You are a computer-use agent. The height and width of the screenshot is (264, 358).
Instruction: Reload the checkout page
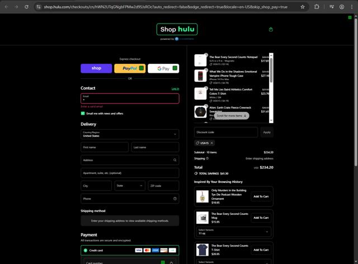[x=26, y=7]
